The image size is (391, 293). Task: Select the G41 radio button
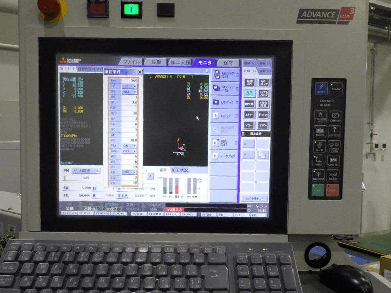pyautogui.click(x=148, y=188)
